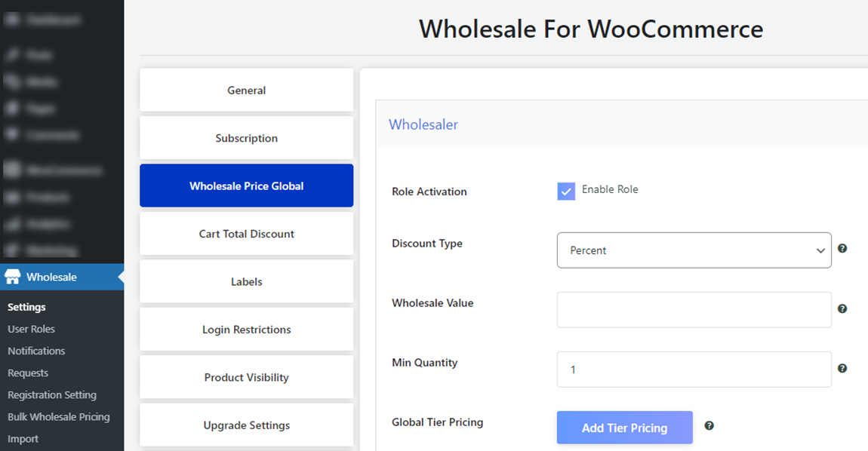Open the Notifications submenu item
Screen dimensions: 868x451
coord(36,351)
